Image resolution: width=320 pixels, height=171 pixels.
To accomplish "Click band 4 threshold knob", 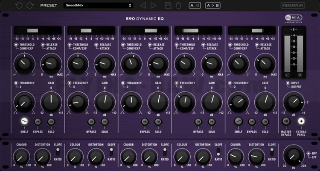I will point(185,63).
